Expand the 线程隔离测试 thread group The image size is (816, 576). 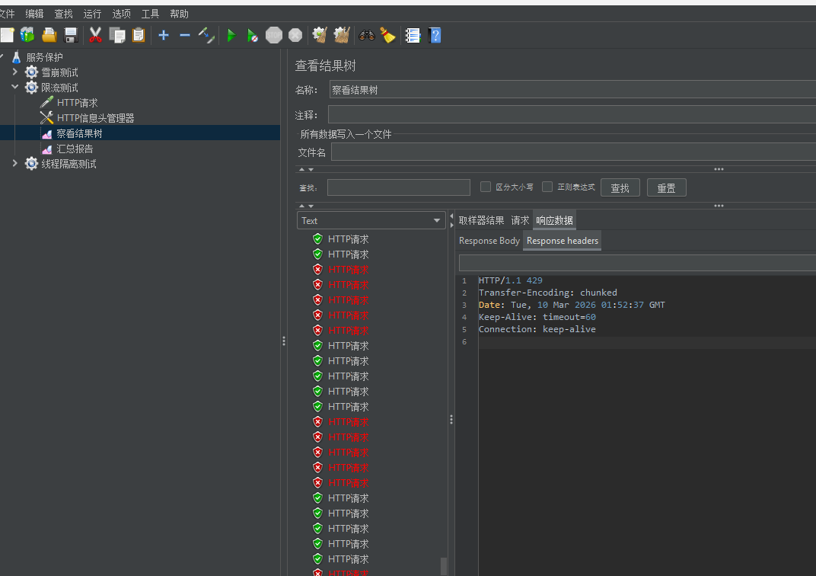coord(15,164)
